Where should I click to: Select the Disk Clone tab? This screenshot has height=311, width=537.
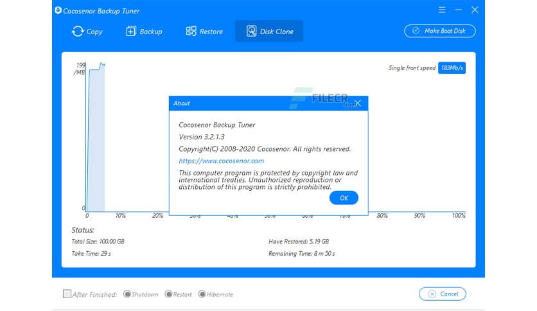pos(270,31)
